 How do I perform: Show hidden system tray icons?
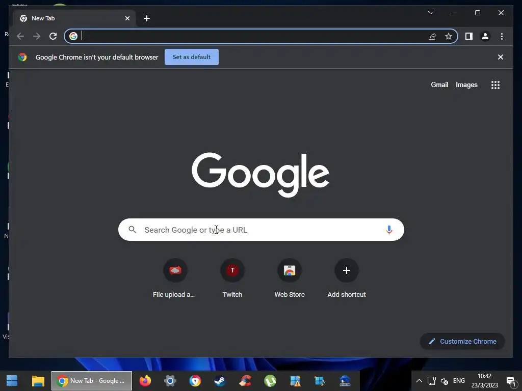419,381
